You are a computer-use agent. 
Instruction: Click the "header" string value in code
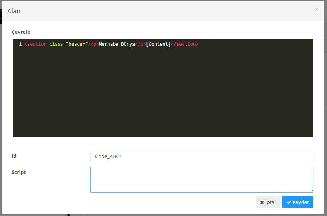point(77,44)
